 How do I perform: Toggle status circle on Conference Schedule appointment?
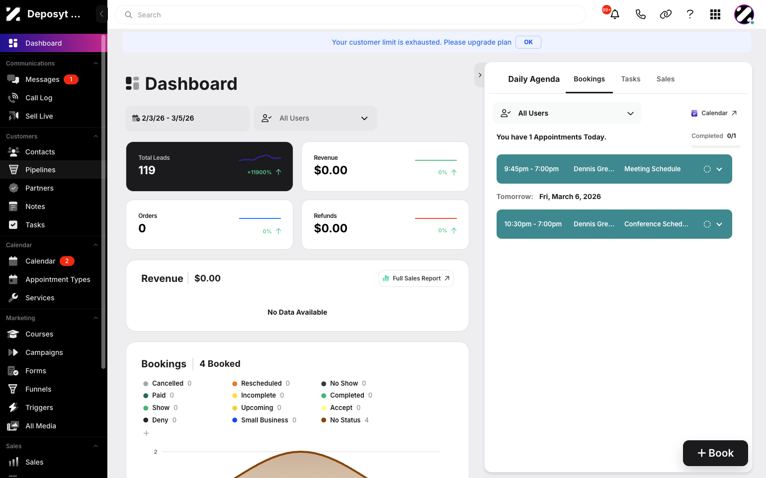click(x=707, y=224)
